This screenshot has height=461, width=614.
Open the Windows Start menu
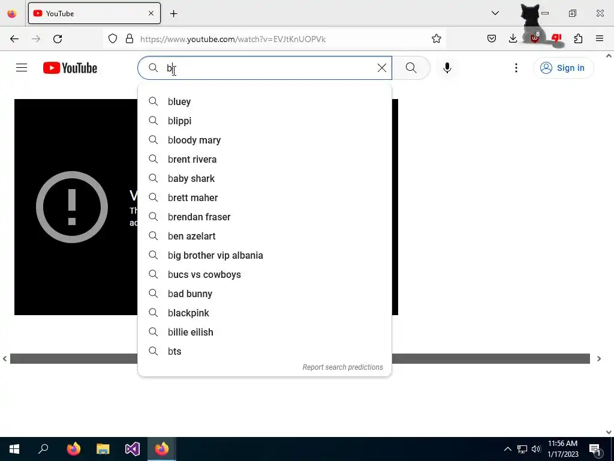pyautogui.click(x=14, y=449)
